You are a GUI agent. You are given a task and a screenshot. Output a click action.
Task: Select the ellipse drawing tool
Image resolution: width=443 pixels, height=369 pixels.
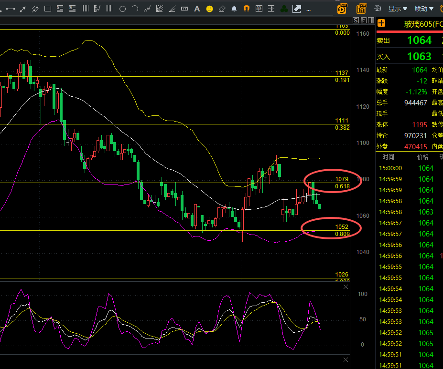coord(122,9)
